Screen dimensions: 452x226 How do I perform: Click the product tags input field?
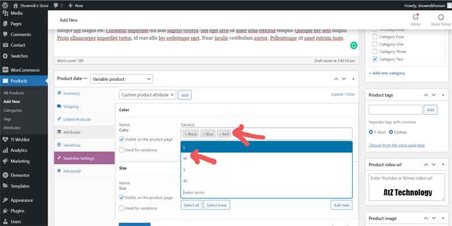coord(395,110)
